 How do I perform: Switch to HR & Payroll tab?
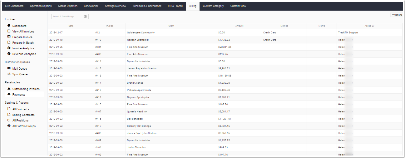point(175,6)
